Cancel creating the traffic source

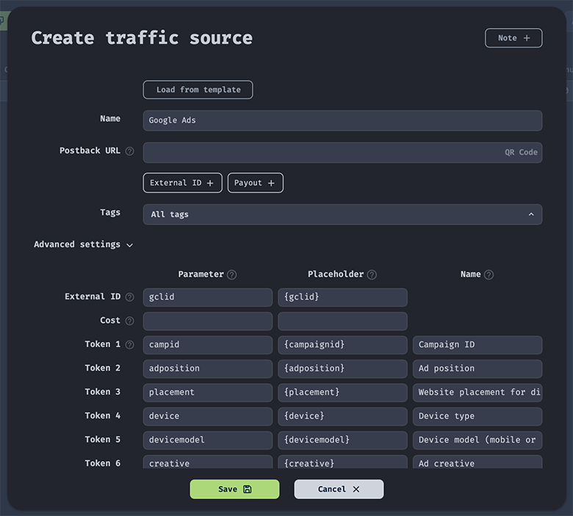click(x=339, y=489)
